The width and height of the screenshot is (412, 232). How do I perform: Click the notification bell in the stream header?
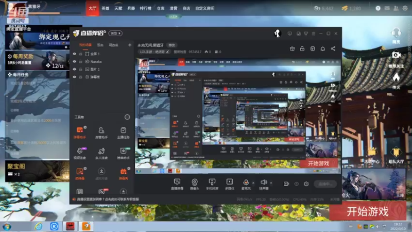[x=323, y=48]
